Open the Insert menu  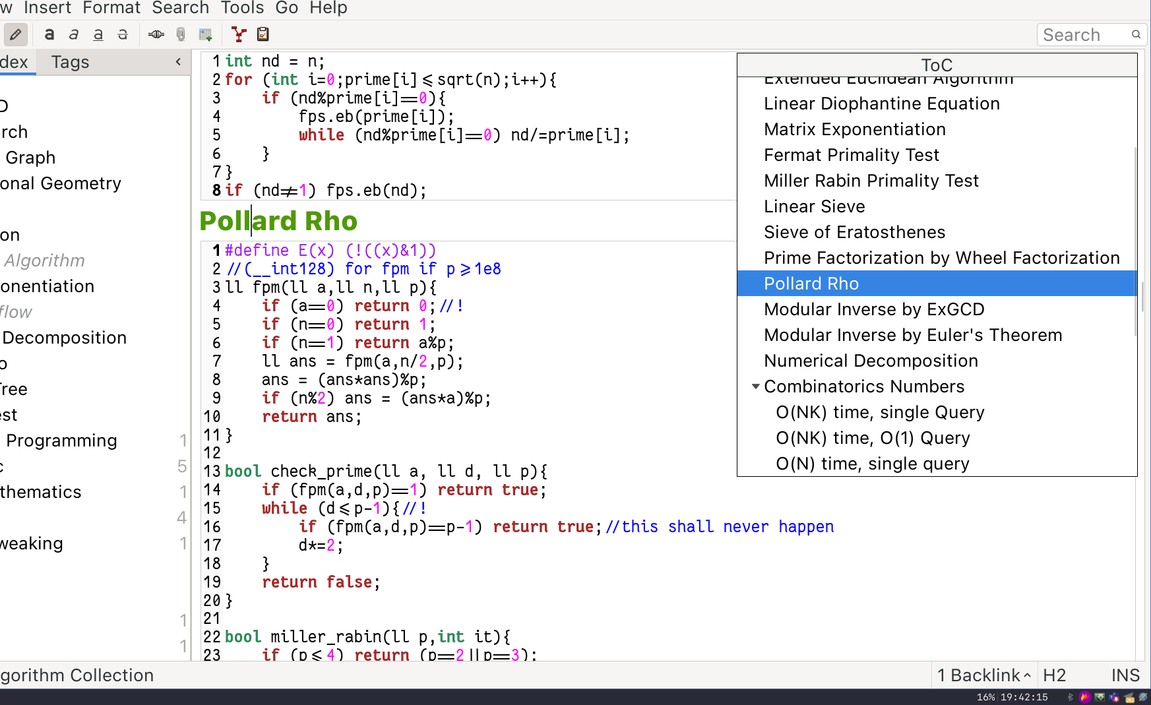pyautogui.click(x=47, y=8)
